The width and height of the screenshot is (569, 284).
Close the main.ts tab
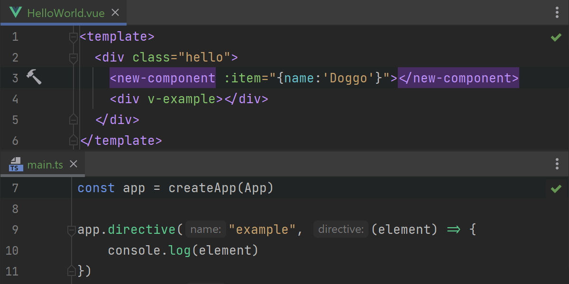pos(73,164)
